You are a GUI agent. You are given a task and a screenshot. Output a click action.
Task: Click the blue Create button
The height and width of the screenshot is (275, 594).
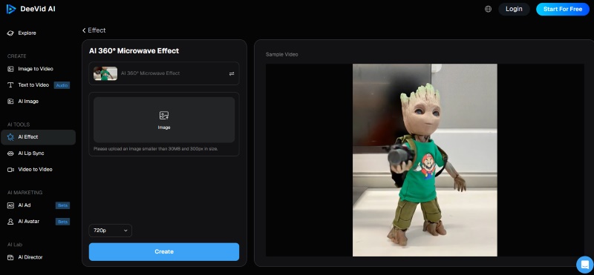point(164,251)
